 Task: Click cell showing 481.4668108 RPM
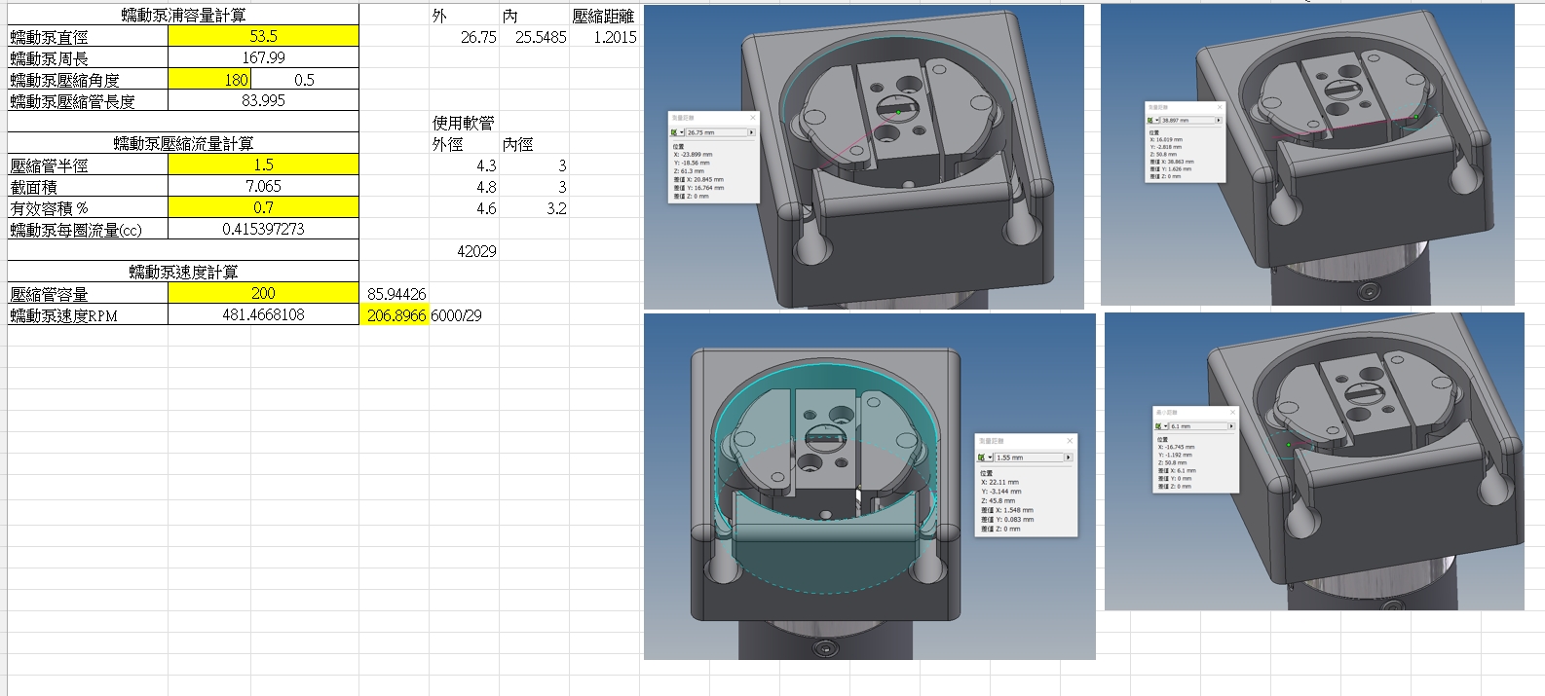263,315
